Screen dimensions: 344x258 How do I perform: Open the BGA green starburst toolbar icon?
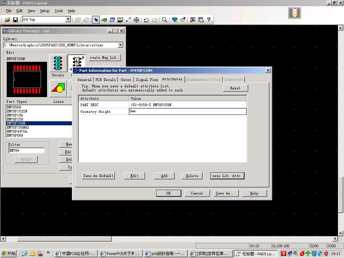pyautogui.click(x=136, y=20)
